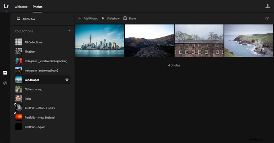Viewport: 274px width, 143px height.
Task: Toggle the eye display options icon
Action: click(x=267, y=18)
